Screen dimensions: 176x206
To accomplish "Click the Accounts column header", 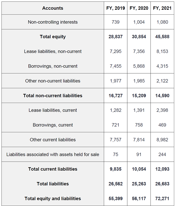I will tap(53, 8).
